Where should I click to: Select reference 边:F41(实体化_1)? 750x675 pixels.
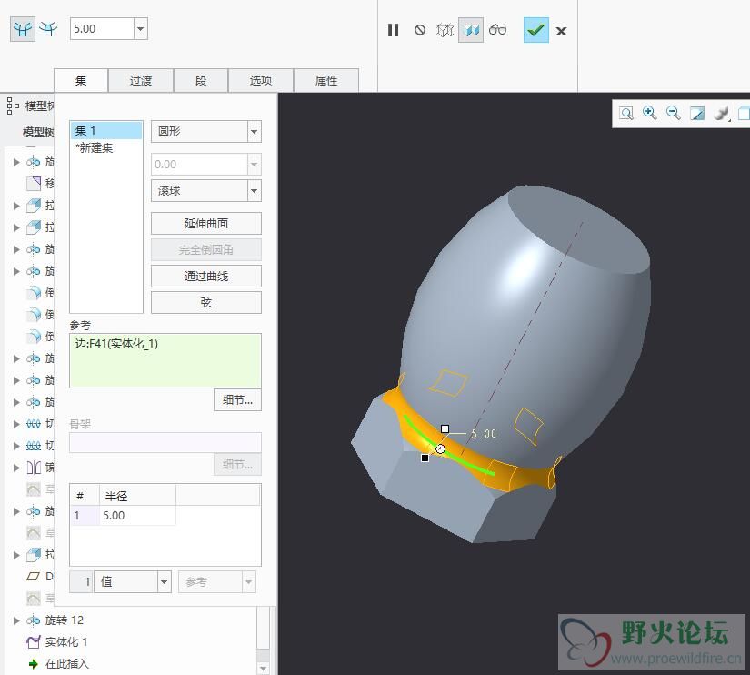116,344
